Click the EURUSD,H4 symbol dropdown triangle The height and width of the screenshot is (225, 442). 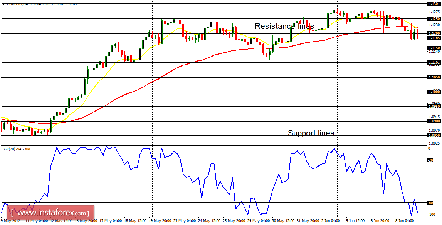[x=3, y=4]
